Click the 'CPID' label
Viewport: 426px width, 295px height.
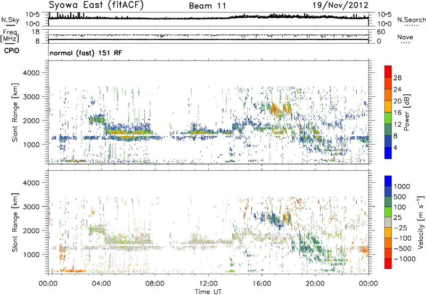pyautogui.click(x=12, y=51)
